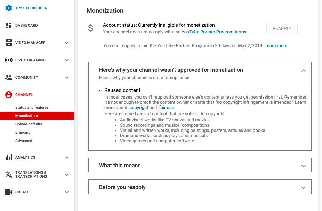Click "Here's why your channel wasn't approved" heading
This screenshot has width=322, height=211.
[x=171, y=70]
